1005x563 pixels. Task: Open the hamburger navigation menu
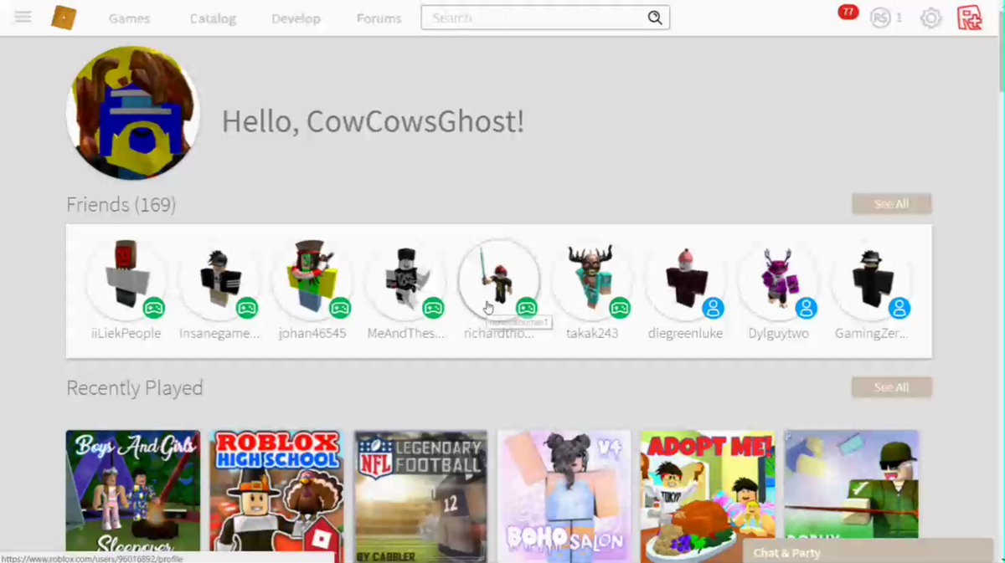click(x=23, y=17)
